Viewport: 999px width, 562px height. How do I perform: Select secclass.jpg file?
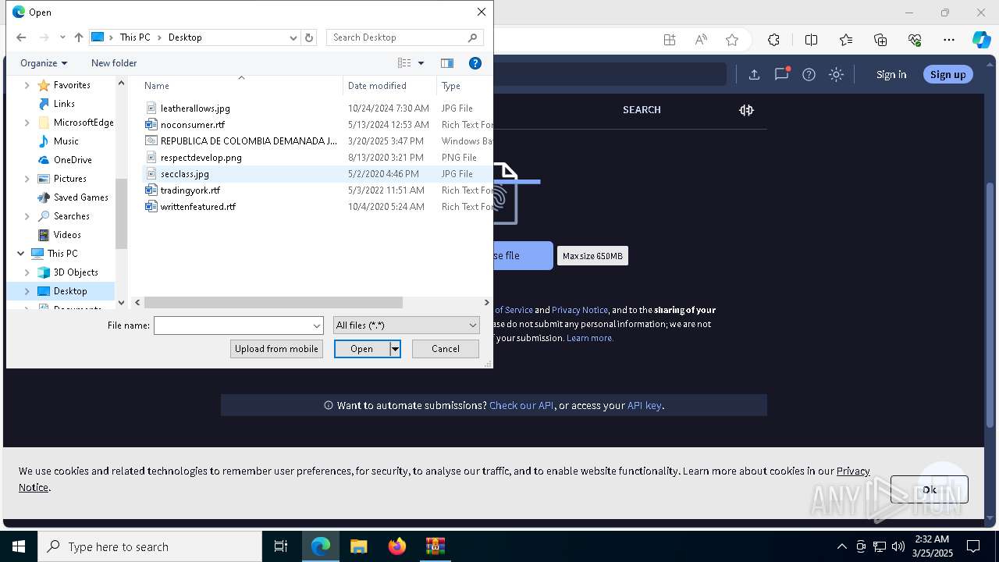coord(184,174)
